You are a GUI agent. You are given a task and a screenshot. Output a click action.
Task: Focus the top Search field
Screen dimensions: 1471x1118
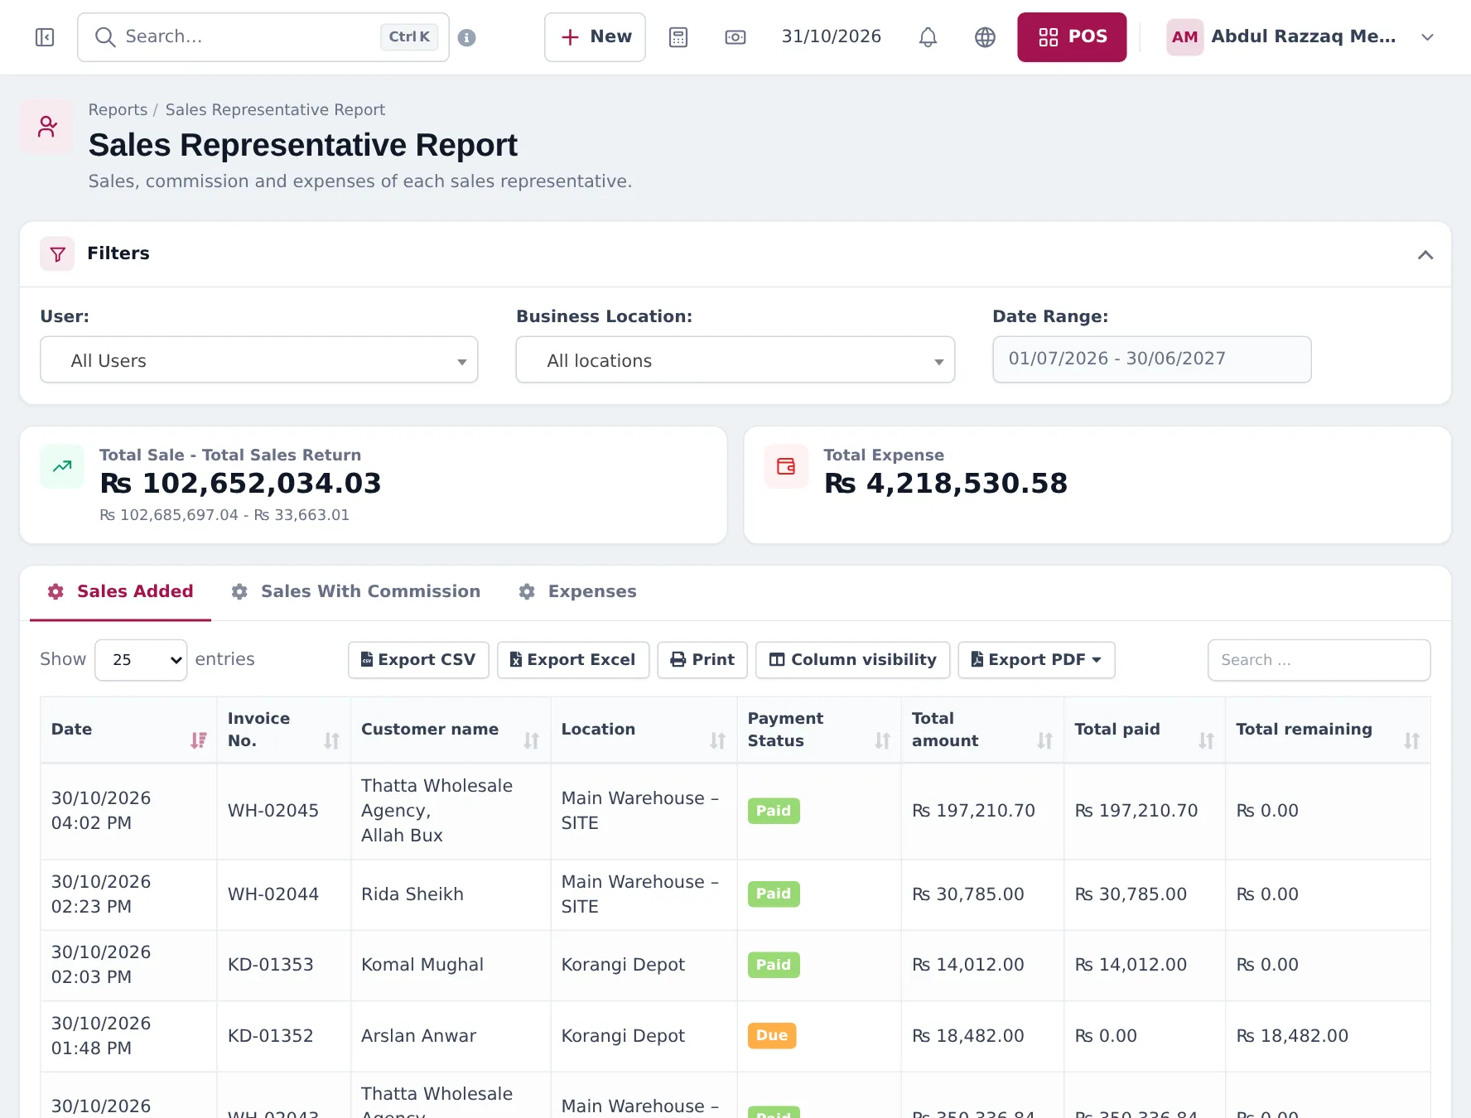pos(263,37)
